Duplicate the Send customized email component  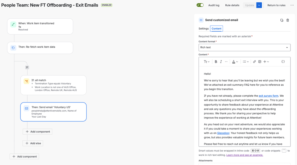[x=282, y=20]
